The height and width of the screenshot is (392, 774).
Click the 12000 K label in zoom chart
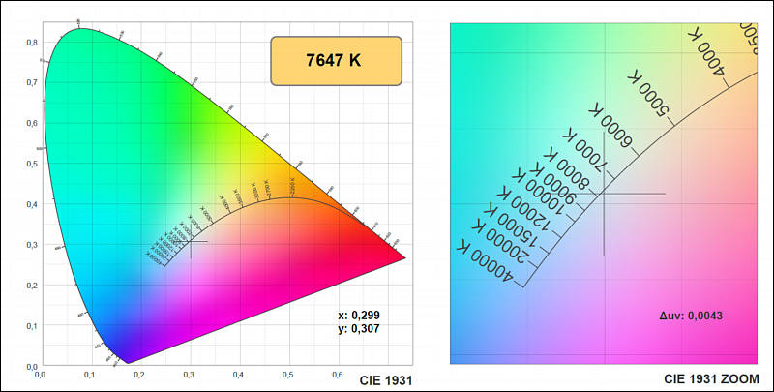pyautogui.click(x=523, y=208)
